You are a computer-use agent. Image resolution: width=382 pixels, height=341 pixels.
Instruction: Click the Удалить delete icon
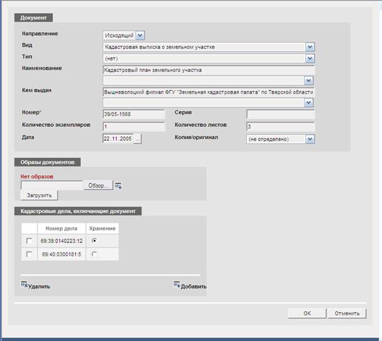25,285
